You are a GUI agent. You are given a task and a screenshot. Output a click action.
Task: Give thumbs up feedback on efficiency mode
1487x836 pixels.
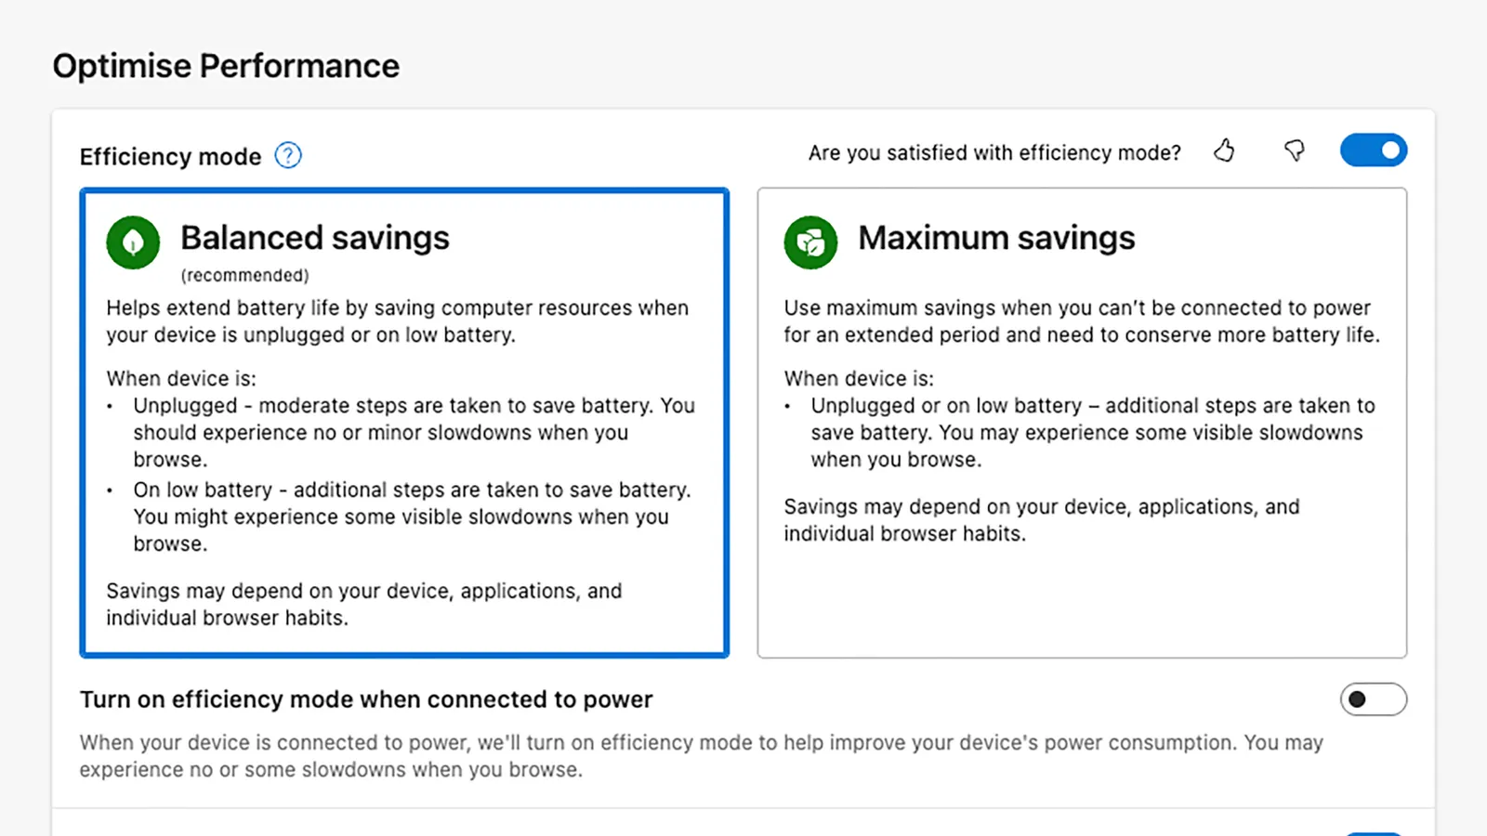point(1224,150)
